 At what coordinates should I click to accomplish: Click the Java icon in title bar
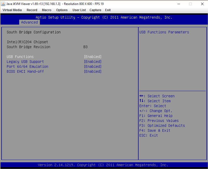point(3,4)
